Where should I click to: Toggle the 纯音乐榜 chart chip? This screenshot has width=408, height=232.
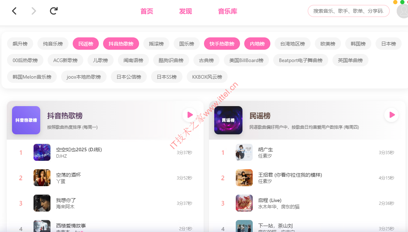(x=53, y=44)
